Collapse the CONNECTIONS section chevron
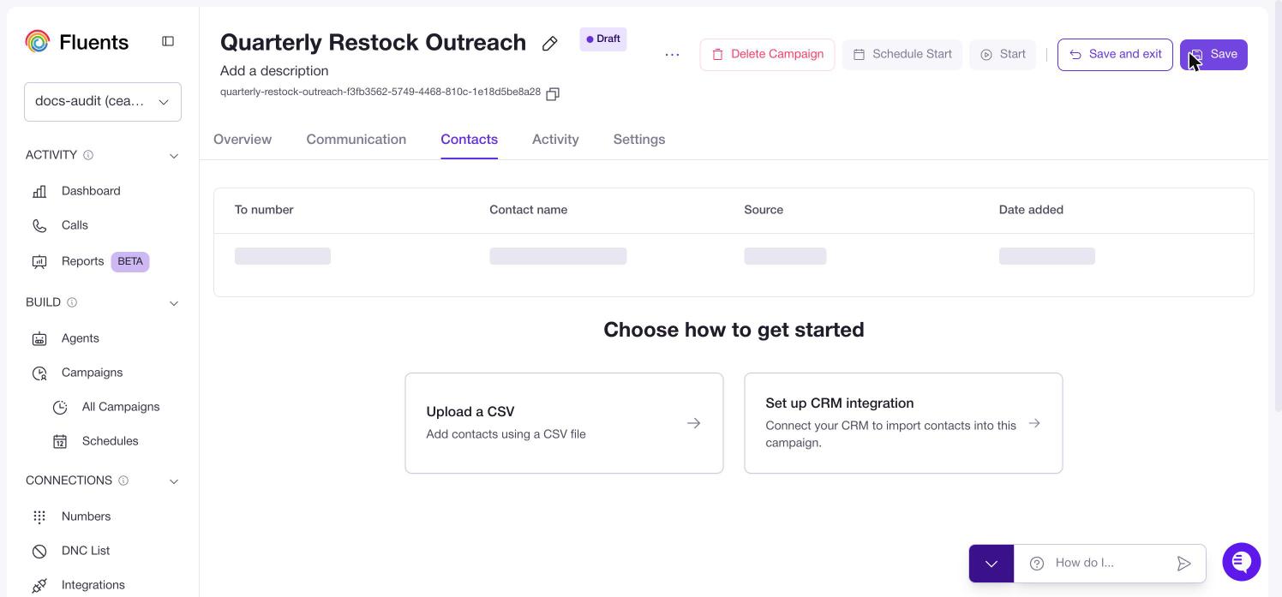Image resolution: width=1282 pixels, height=597 pixels. coord(174,481)
